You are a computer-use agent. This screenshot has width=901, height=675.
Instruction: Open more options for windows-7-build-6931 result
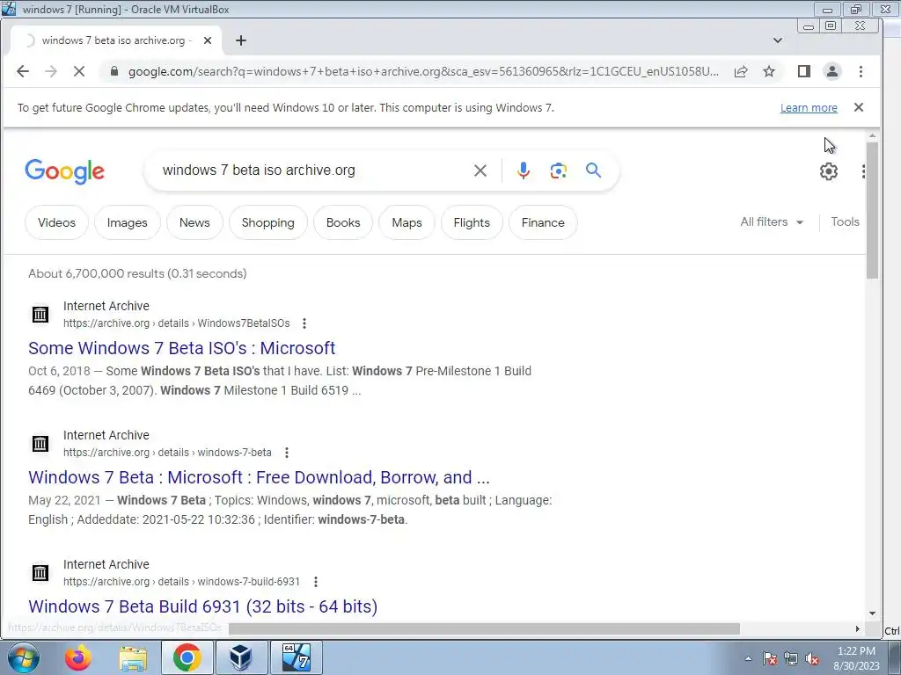click(x=316, y=582)
